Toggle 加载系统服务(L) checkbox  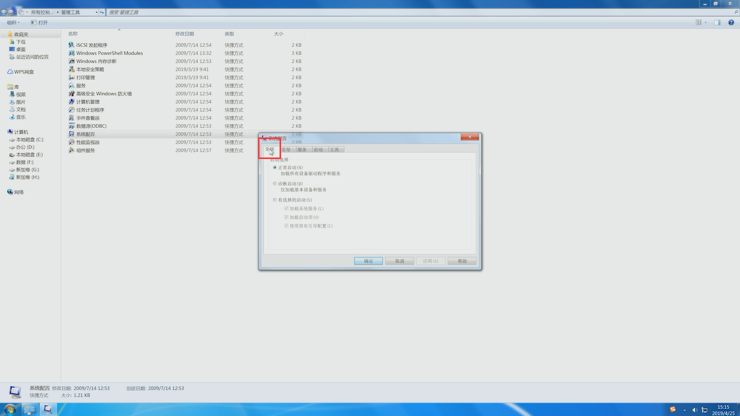click(286, 209)
